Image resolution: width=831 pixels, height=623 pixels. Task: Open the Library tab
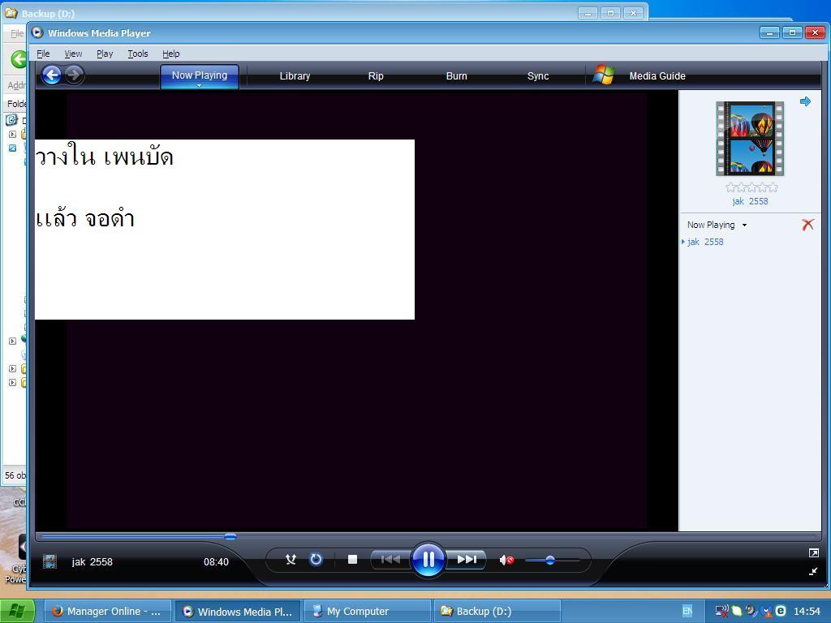[295, 75]
